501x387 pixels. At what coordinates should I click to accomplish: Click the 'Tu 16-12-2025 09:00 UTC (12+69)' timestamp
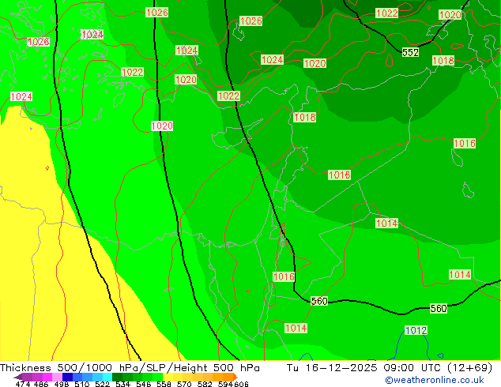[390, 368]
